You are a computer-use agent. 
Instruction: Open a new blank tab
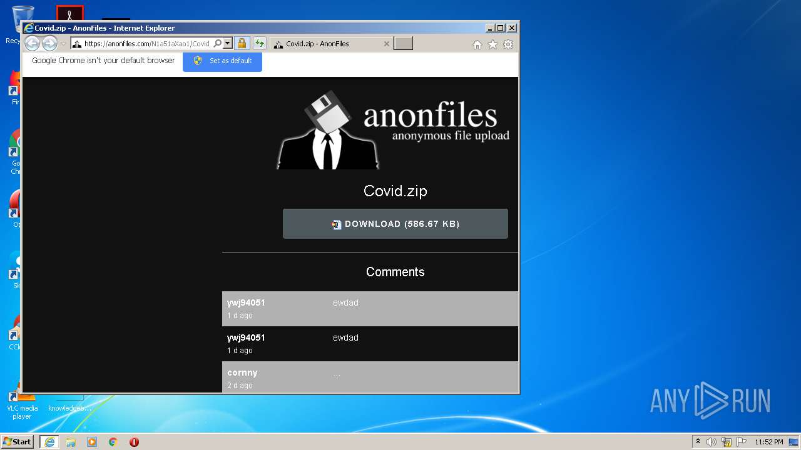point(404,44)
